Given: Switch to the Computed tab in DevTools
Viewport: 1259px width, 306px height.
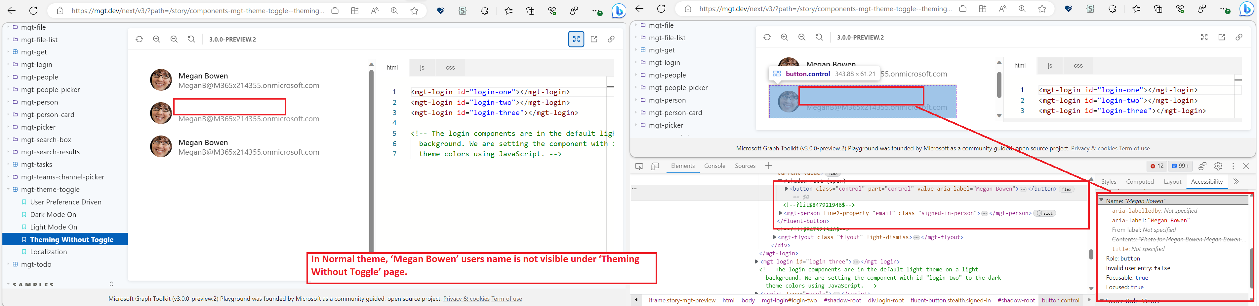Looking at the screenshot, I should point(1140,181).
